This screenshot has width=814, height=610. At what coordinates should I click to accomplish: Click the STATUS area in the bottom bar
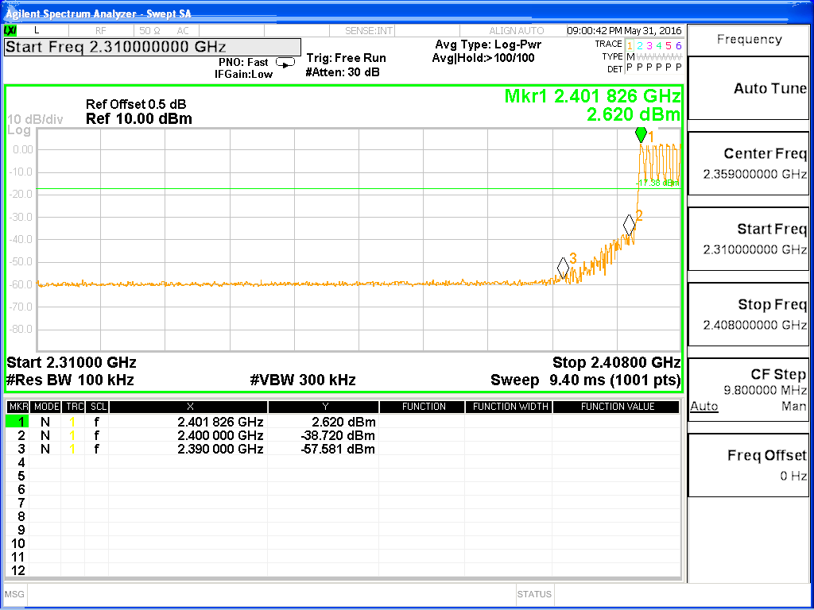(x=534, y=594)
